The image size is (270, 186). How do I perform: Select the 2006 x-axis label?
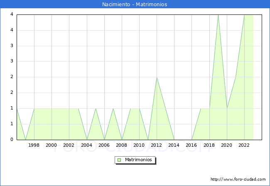pyautogui.click(x=104, y=145)
